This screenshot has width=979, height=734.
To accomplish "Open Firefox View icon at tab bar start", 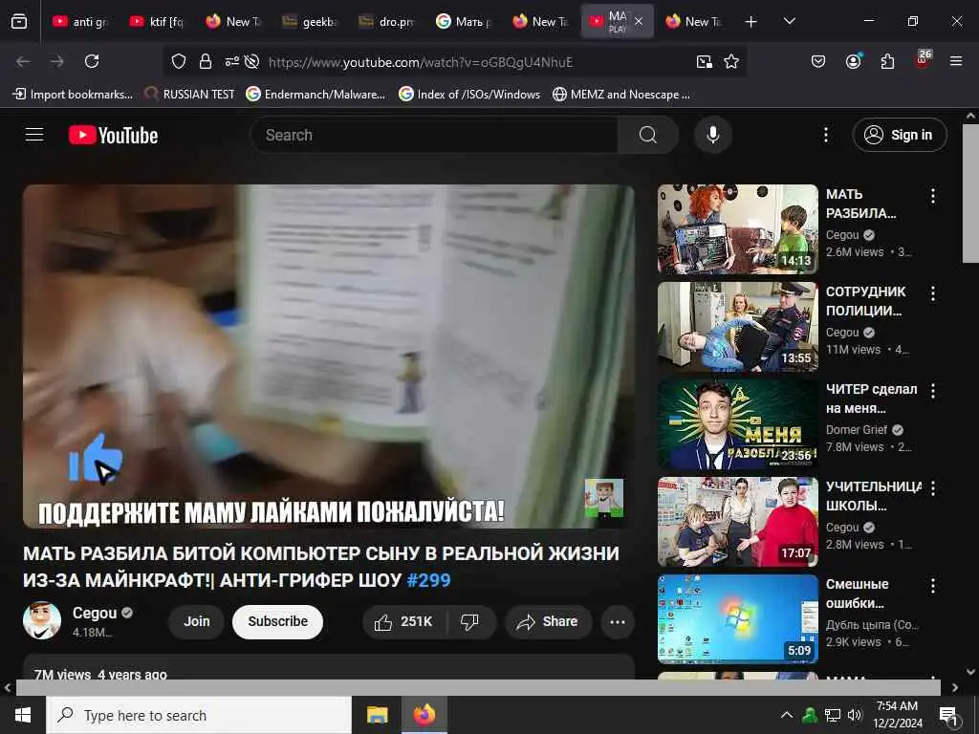I will [x=19, y=22].
